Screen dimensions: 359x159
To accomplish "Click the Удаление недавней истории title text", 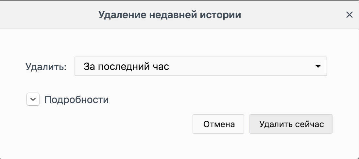I will coord(170,15).
